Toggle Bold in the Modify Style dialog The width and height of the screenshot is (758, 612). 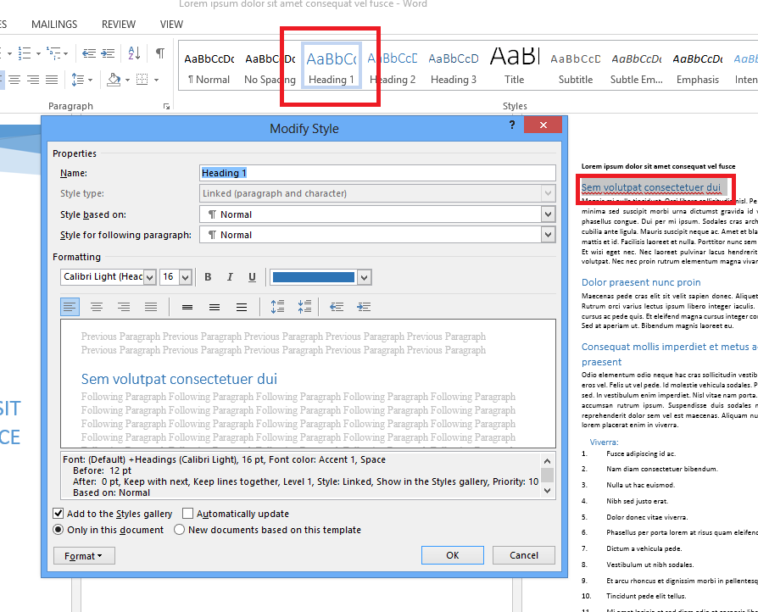[208, 277]
